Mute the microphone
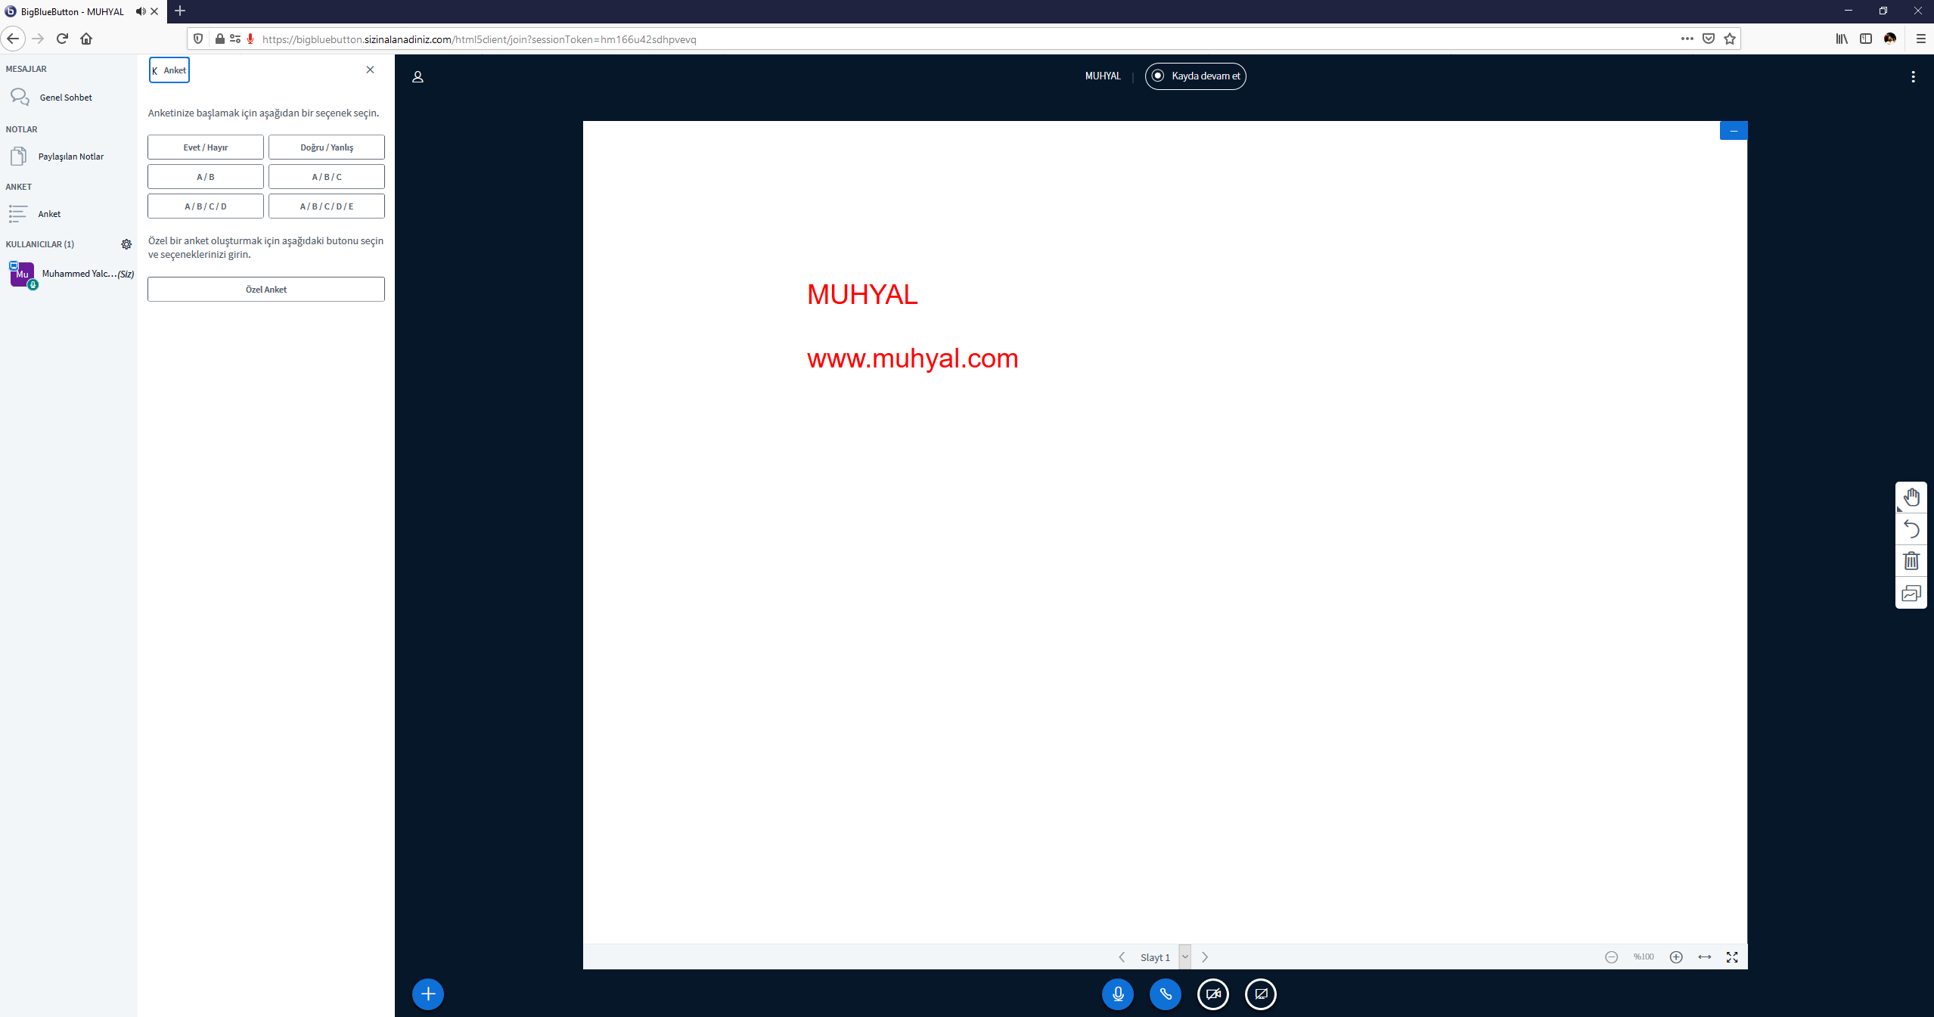1934x1017 pixels. pyautogui.click(x=1118, y=994)
